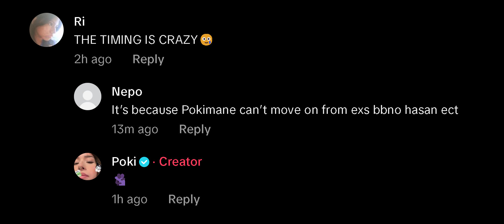Open the Poki username link

click(124, 162)
